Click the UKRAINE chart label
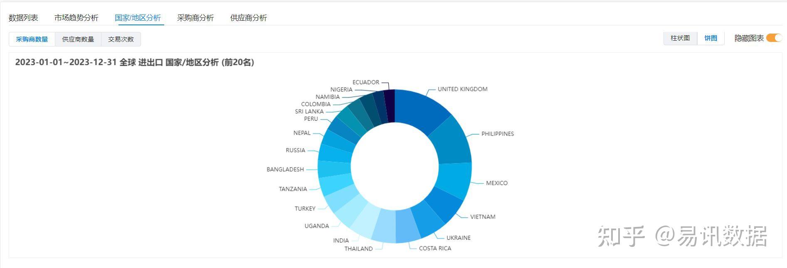The image size is (787, 268). click(x=458, y=238)
